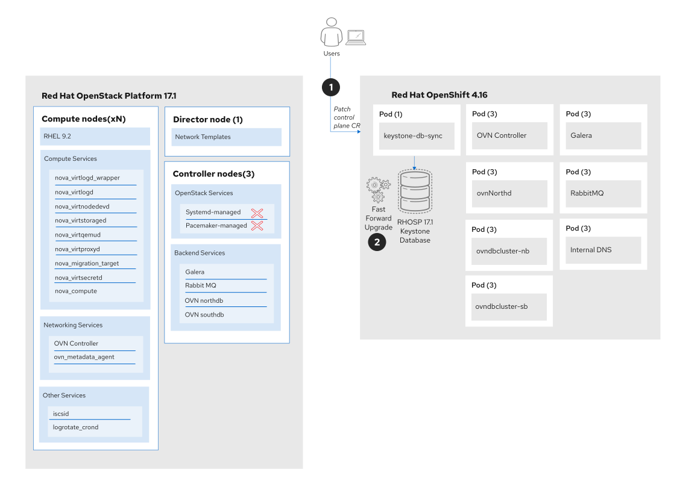Click 'OVN Controller' under Networking Services
The height and width of the screenshot is (478, 677).
pos(76,344)
